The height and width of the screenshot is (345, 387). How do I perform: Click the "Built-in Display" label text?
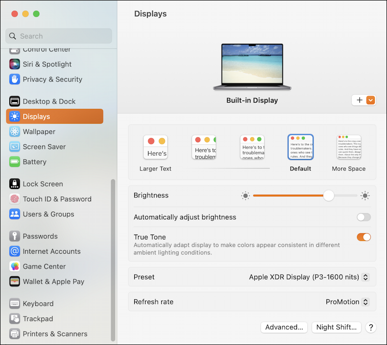point(252,101)
